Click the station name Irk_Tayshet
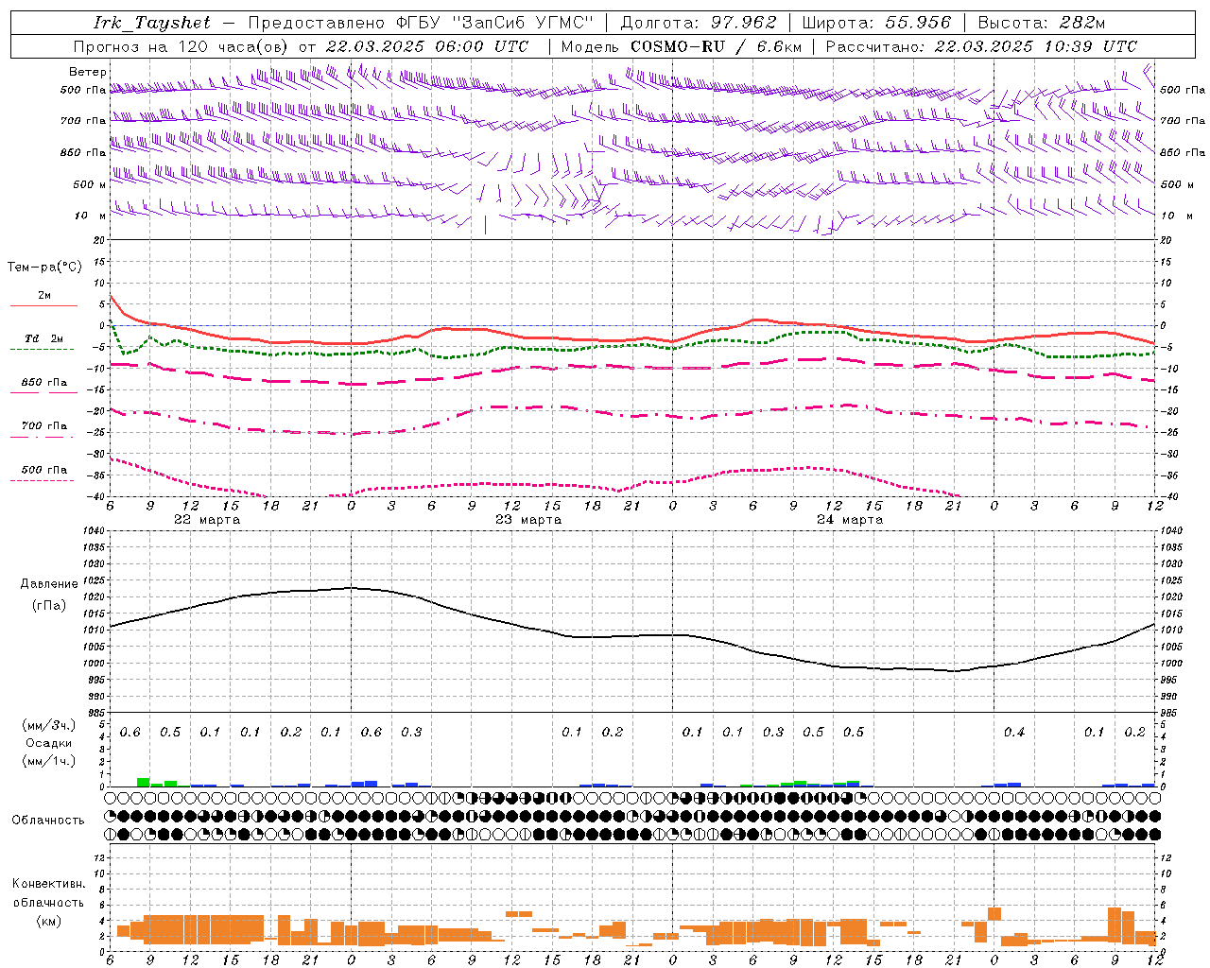The width and height of the screenshot is (1210, 968). (x=152, y=23)
